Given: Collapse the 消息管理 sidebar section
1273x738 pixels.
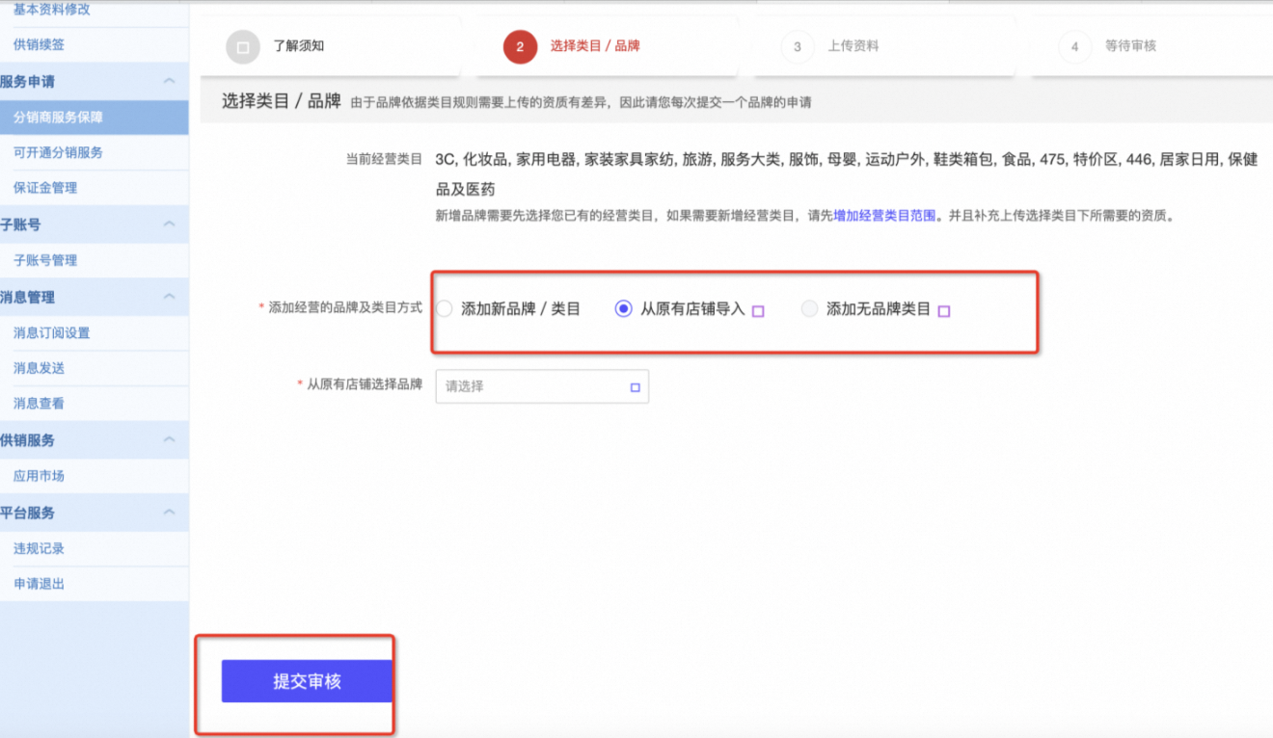Looking at the screenshot, I should coord(169,297).
